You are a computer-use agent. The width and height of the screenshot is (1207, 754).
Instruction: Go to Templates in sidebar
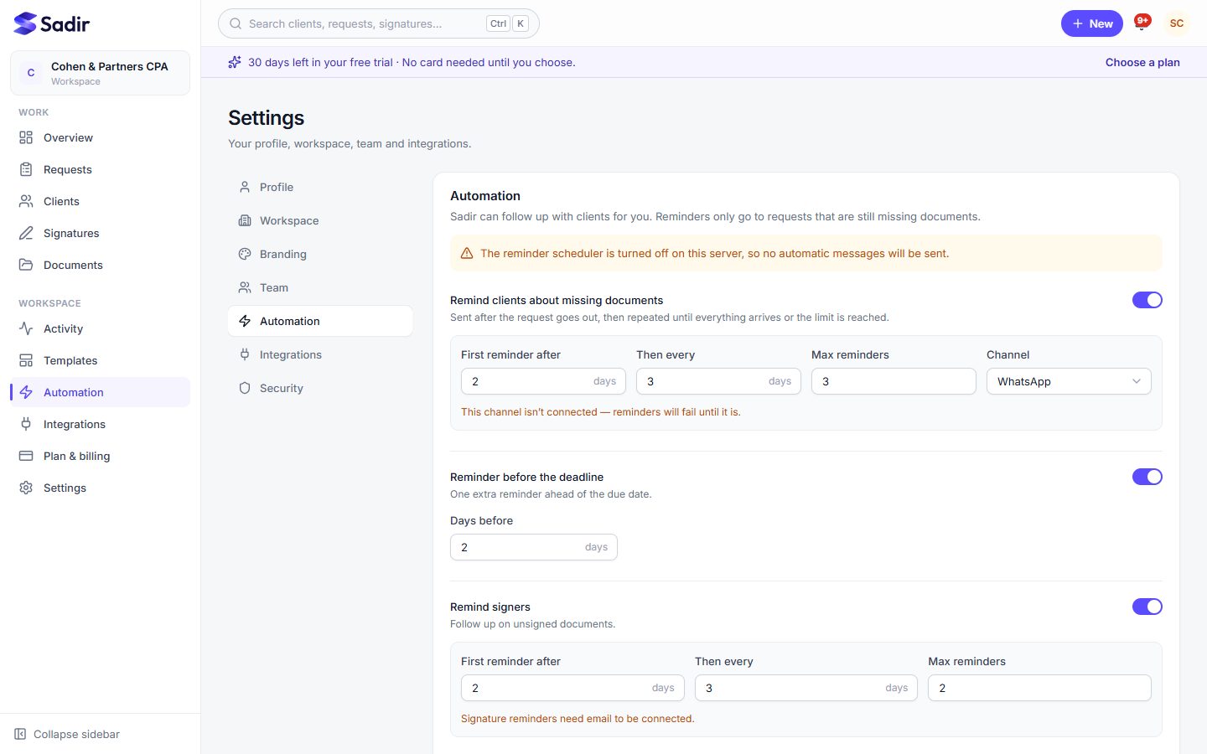pyautogui.click(x=100, y=360)
